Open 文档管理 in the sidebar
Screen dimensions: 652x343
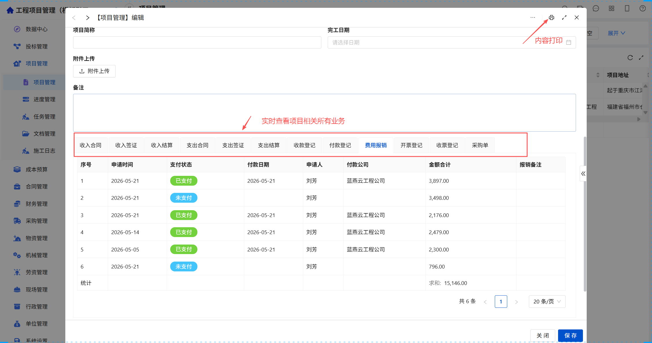tap(44, 134)
